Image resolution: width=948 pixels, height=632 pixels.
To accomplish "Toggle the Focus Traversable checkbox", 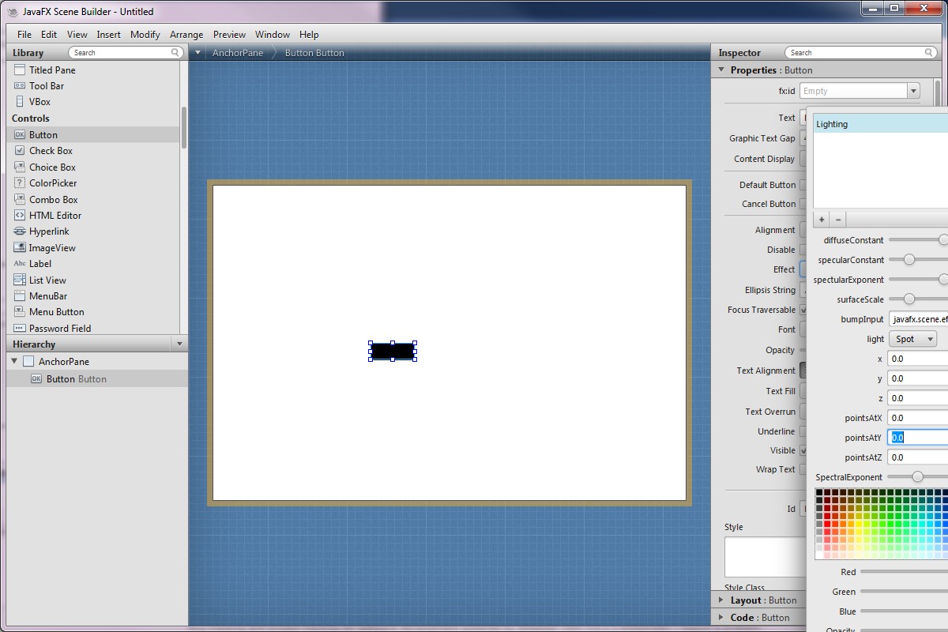I will click(x=803, y=310).
